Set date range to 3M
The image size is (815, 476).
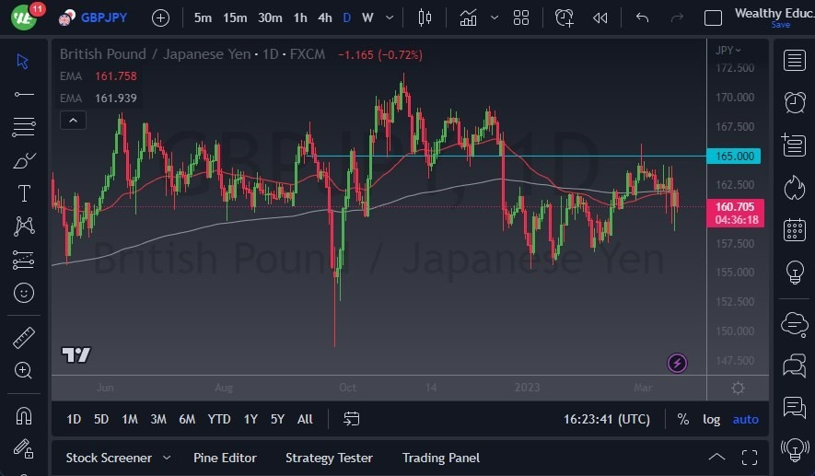pyautogui.click(x=158, y=419)
